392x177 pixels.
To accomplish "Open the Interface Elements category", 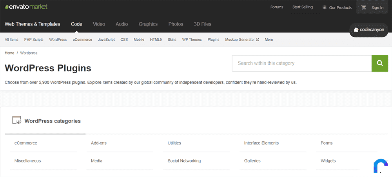I will point(261,143).
